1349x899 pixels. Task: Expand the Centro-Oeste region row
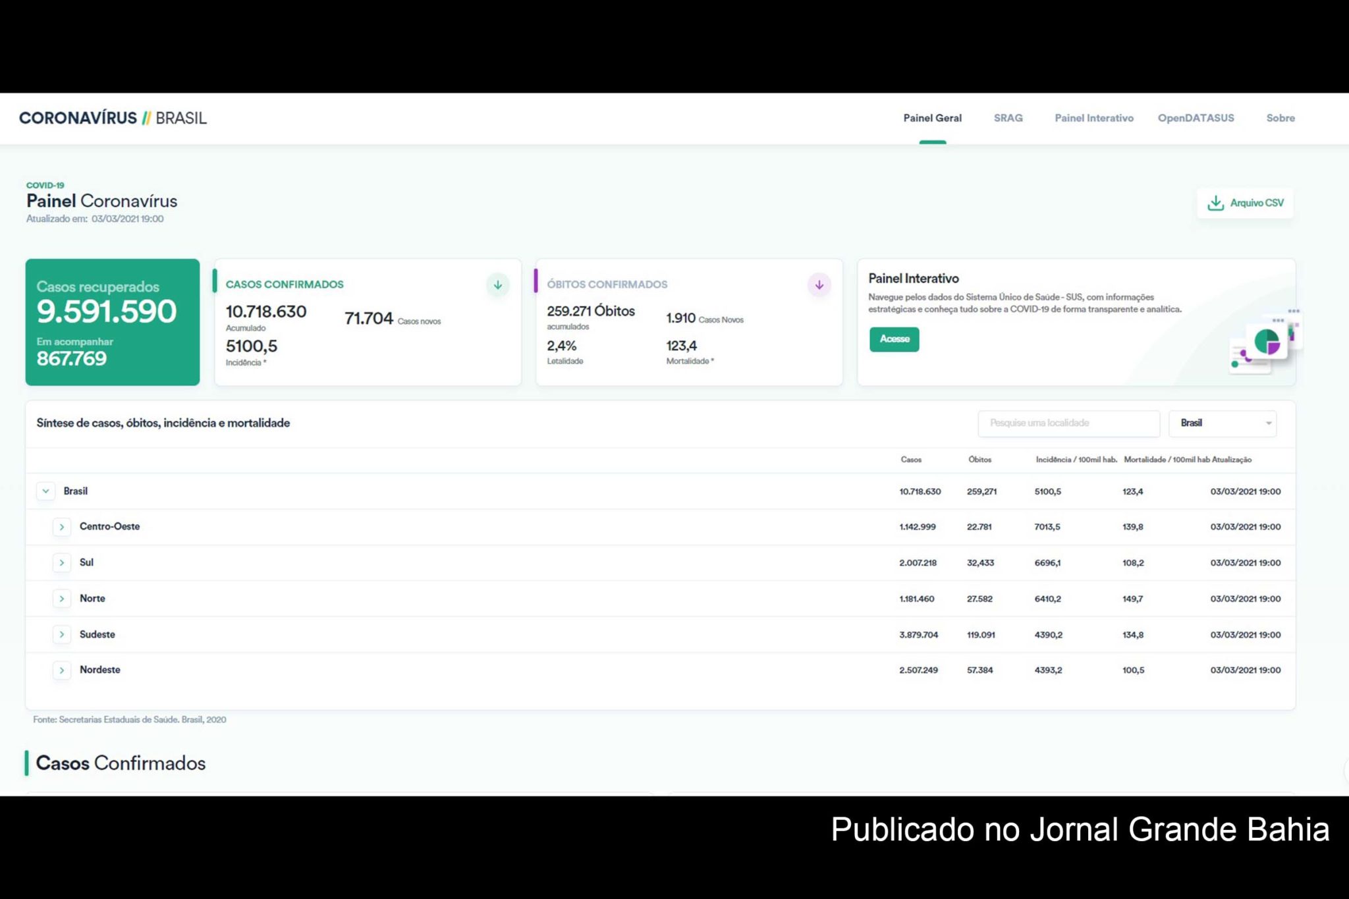pyautogui.click(x=62, y=527)
